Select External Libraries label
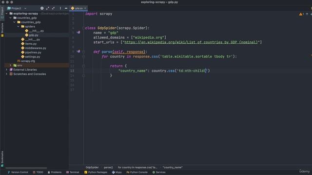Screen dimensions: 312x175 25,70
